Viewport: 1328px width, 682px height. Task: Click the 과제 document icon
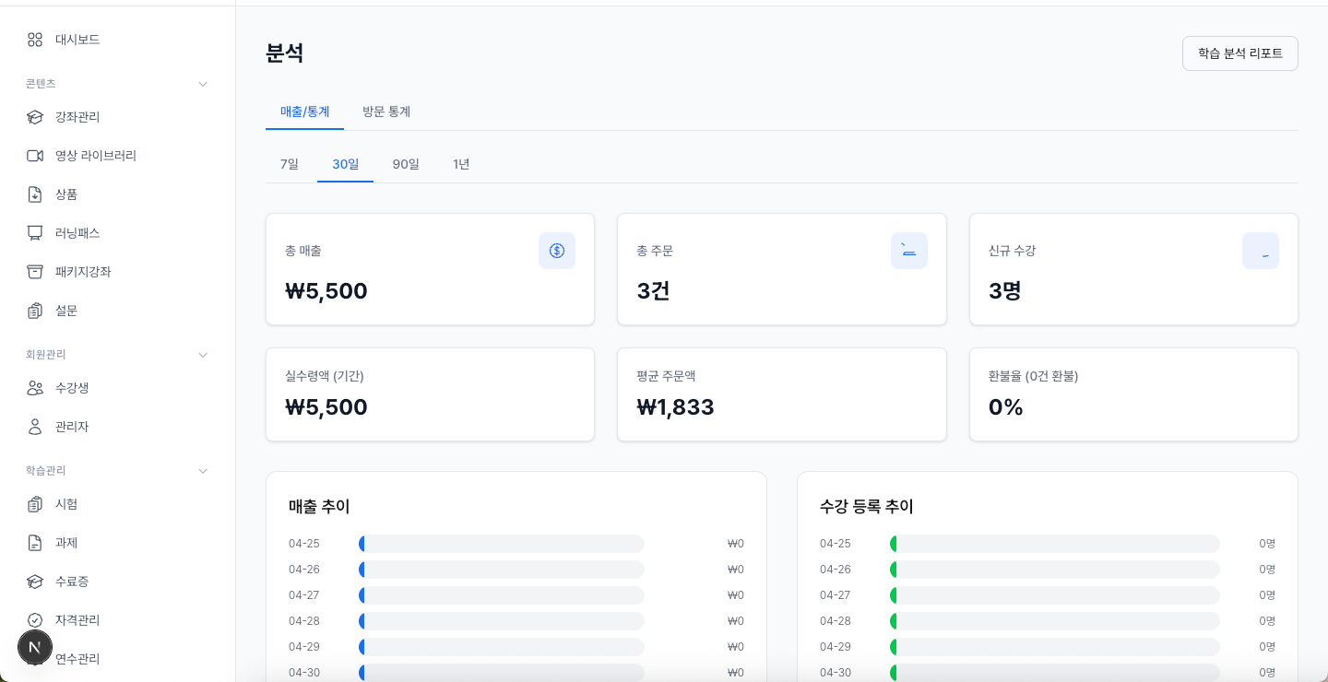tap(35, 543)
